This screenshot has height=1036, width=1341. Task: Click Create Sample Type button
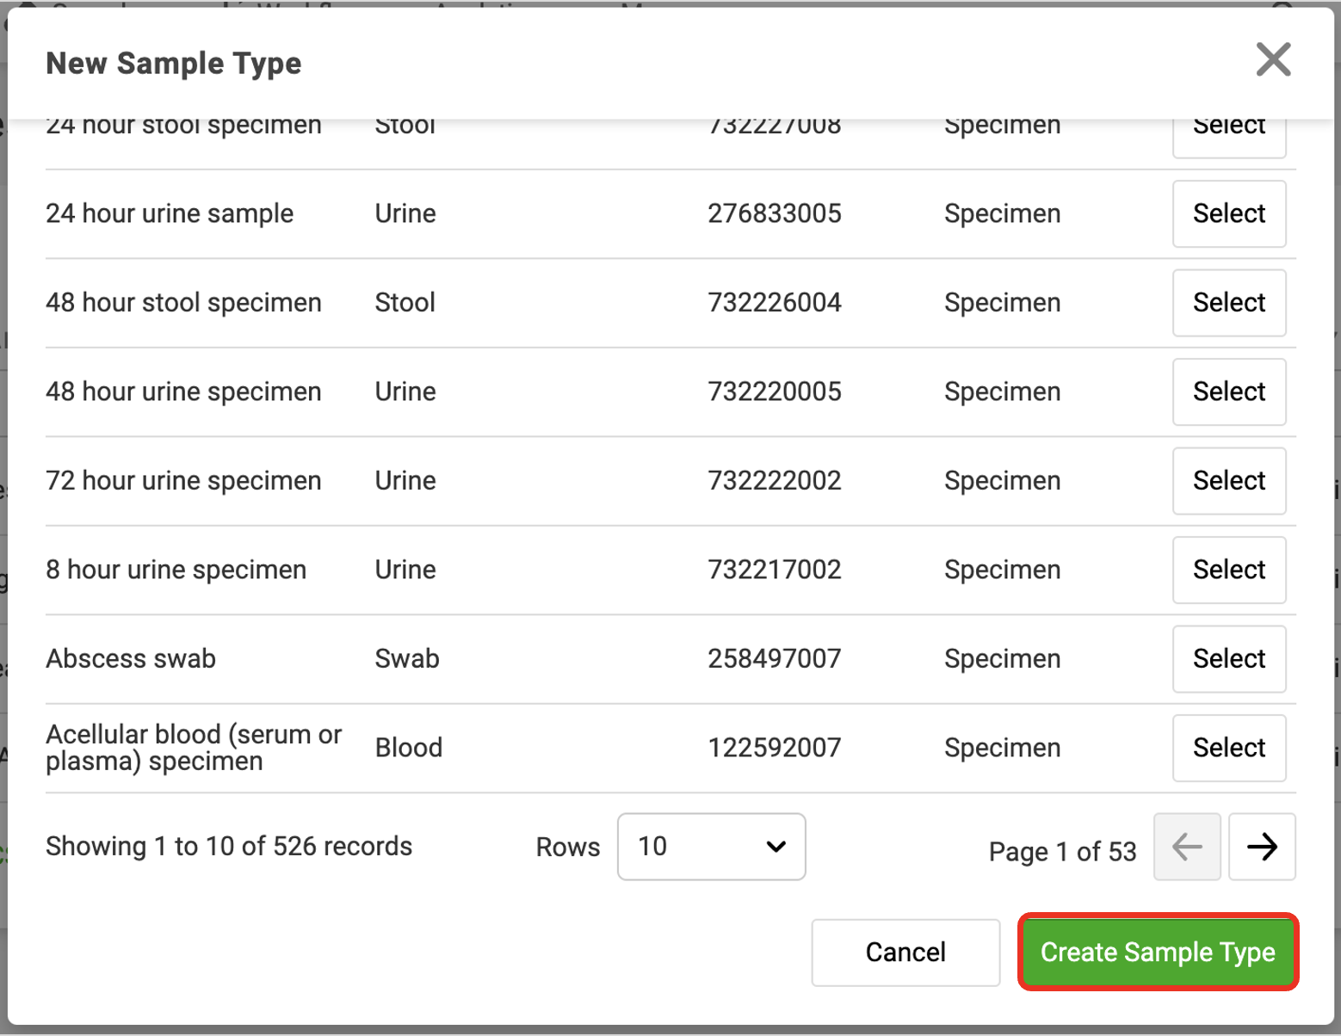(x=1158, y=952)
